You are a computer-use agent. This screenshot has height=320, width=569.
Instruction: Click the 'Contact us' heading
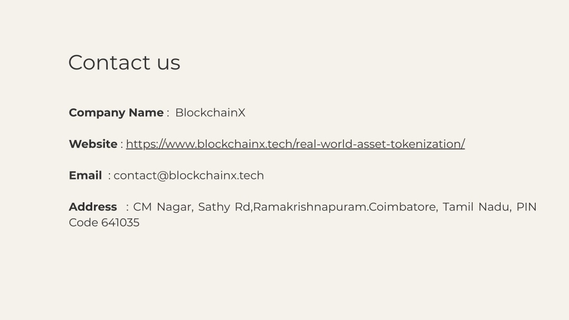click(124, 62)
